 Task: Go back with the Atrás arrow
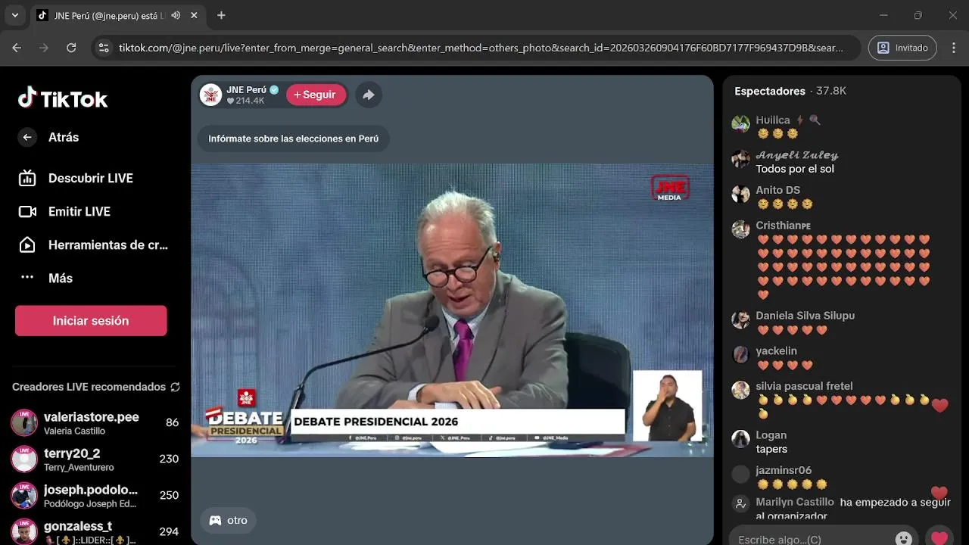click(27, 137)
